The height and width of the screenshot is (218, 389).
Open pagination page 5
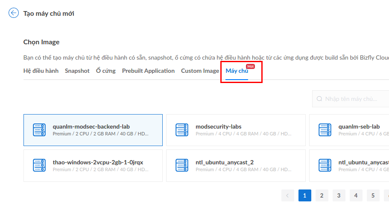click(373, 195)
